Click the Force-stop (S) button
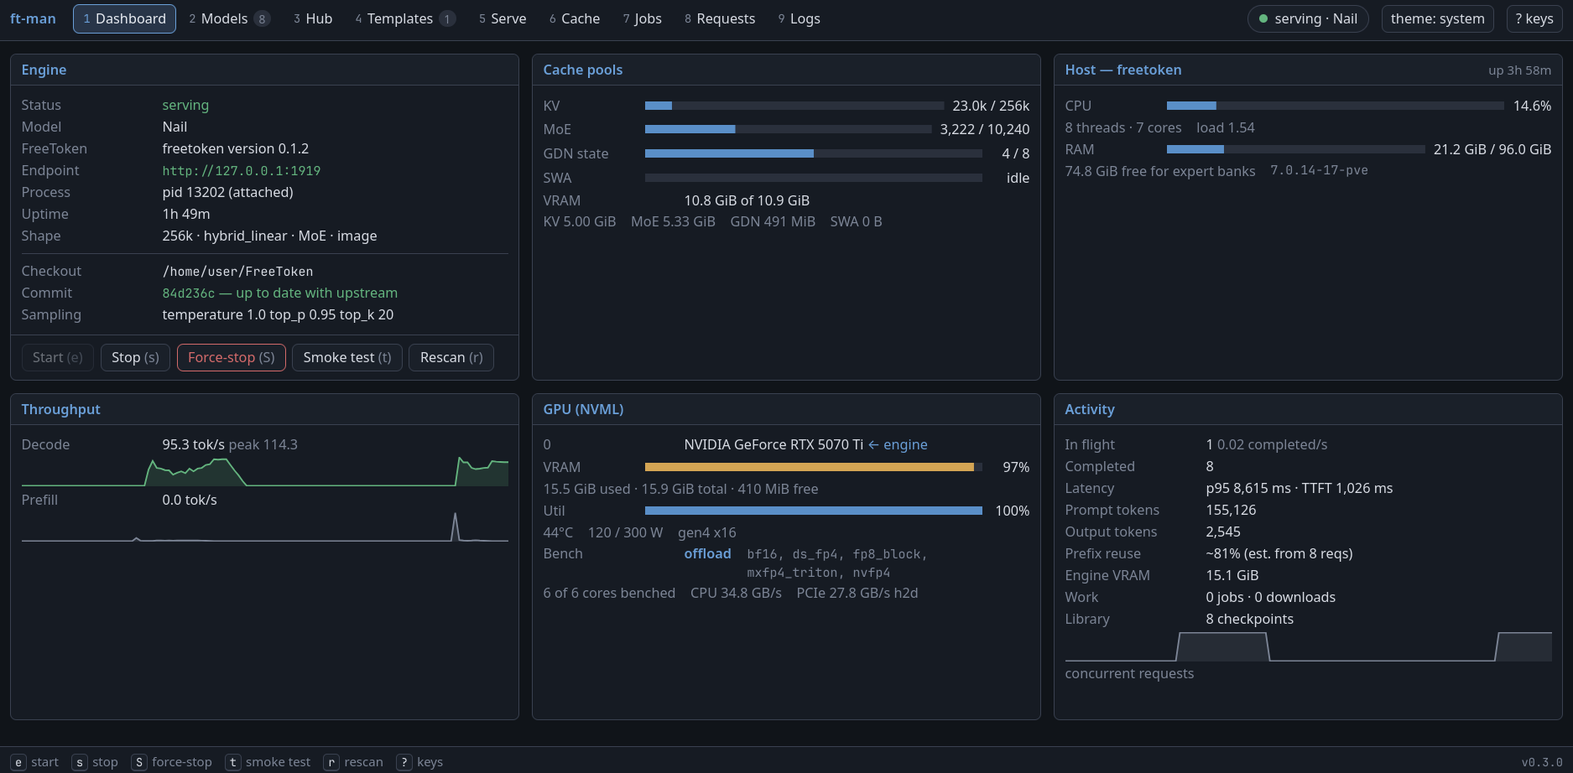The height and width of the screenshot is (773, 1573). (232, 357)
